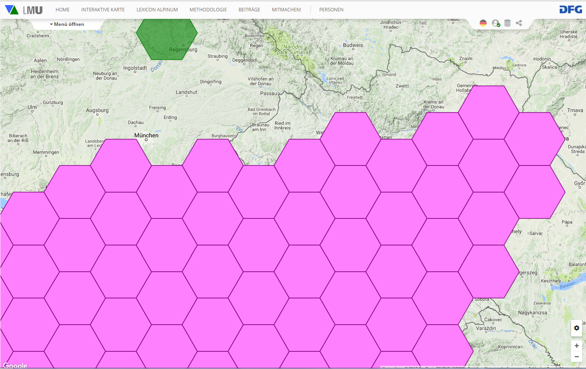
Task: Click the MITMACHEN! link
Action: click(x=287, y=10)
